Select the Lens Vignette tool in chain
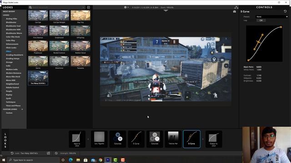Viewport: 291px width, 163px height. [x=99, y=139]
